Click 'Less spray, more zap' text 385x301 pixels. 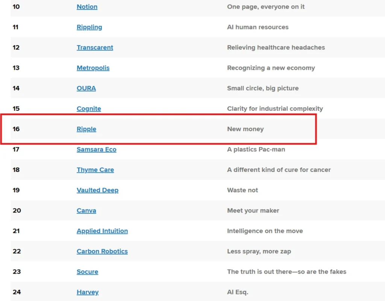[259, 251]
